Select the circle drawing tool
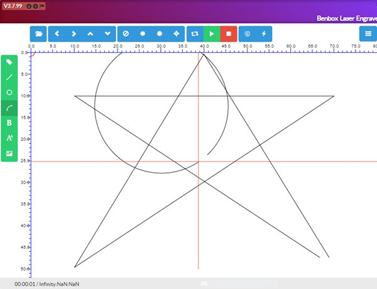 [x=9, y=92]
